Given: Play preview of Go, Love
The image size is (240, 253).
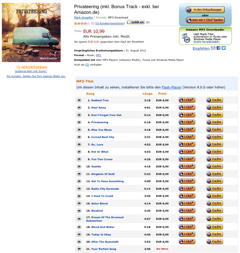Looking at the screenshot, I should [79, 144].
